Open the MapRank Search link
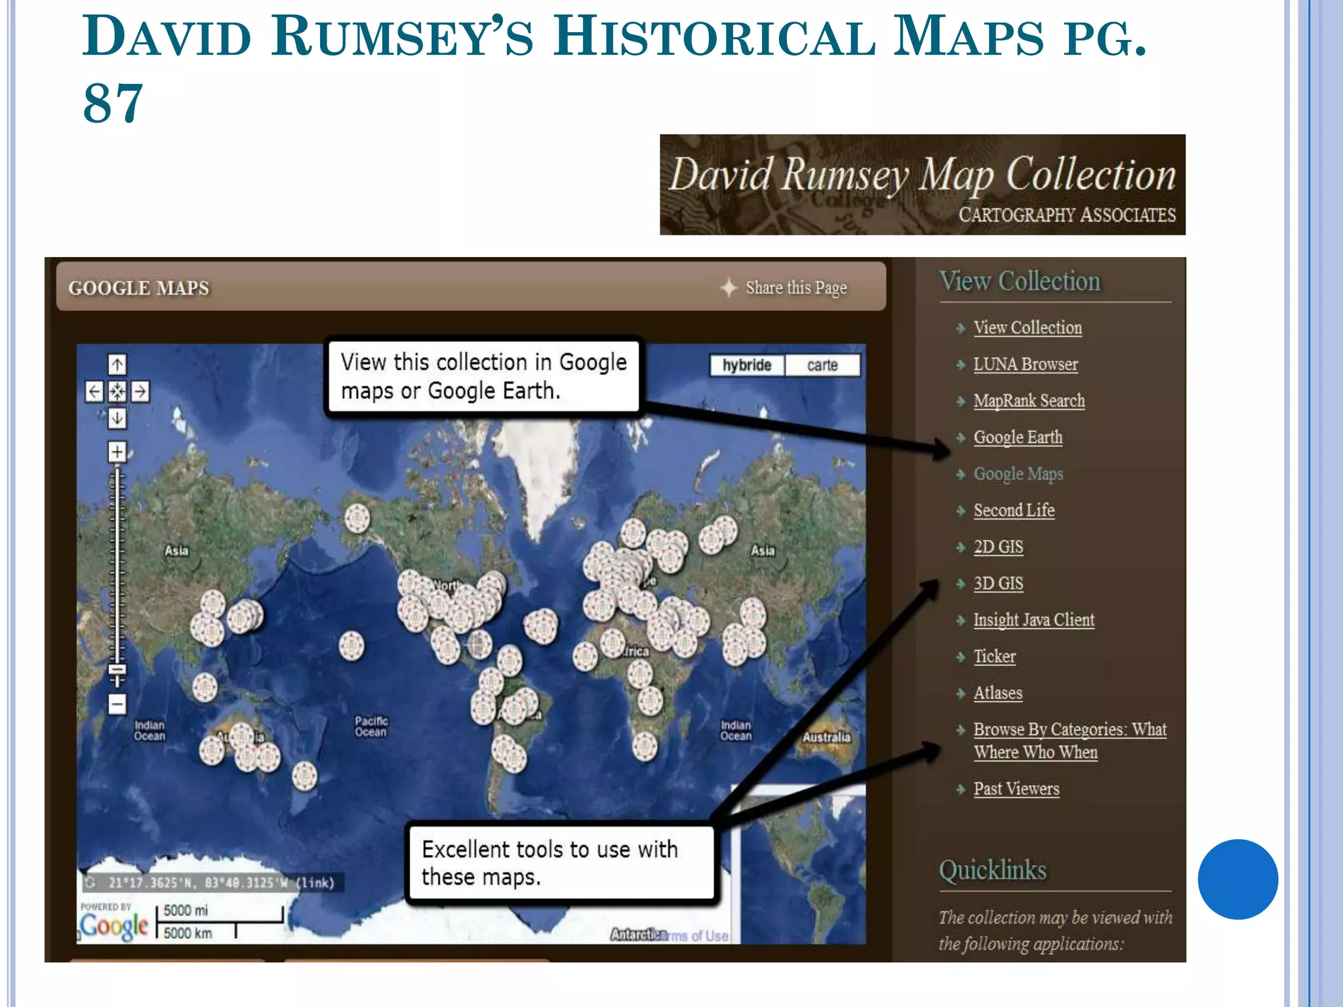1343x1007 pixels. pyautogui.click(x=1029, y=401)
